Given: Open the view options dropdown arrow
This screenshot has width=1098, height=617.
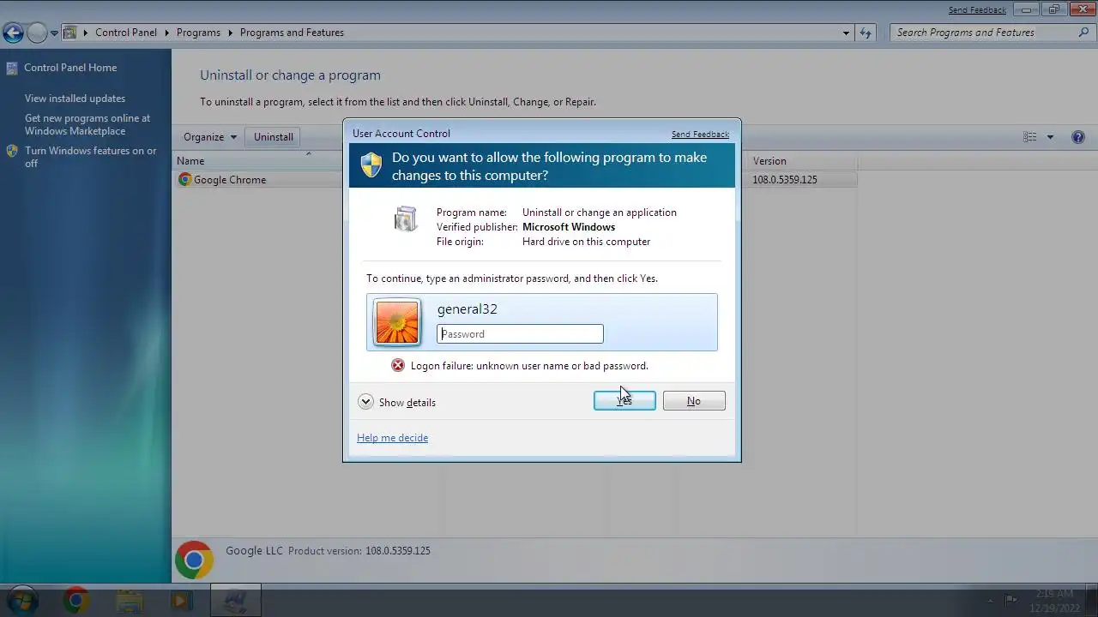Looking at the screenshot, I should click(x=1050, y=137).
